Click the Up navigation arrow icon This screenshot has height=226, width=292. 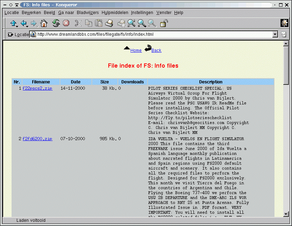tap(13, 23)
